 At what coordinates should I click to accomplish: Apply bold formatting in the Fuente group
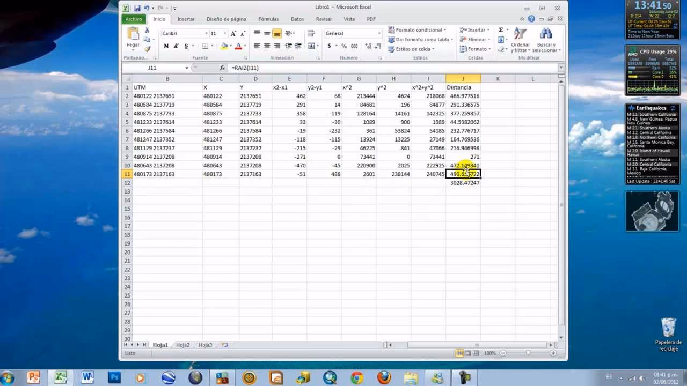[167, 45]
